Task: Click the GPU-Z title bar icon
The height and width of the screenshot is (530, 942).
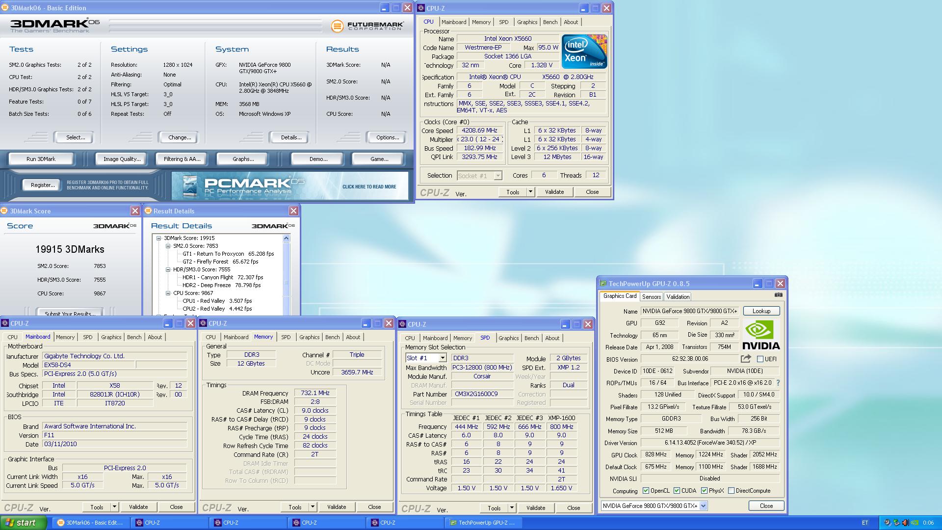Action: (603, 283)
